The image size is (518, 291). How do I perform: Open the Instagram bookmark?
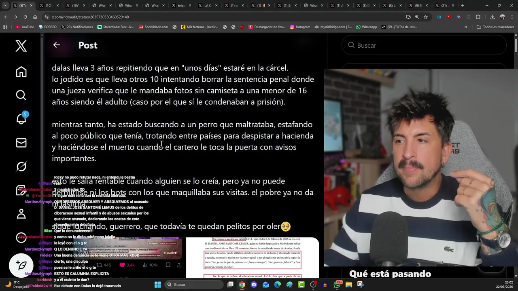(x=300, y=27)
